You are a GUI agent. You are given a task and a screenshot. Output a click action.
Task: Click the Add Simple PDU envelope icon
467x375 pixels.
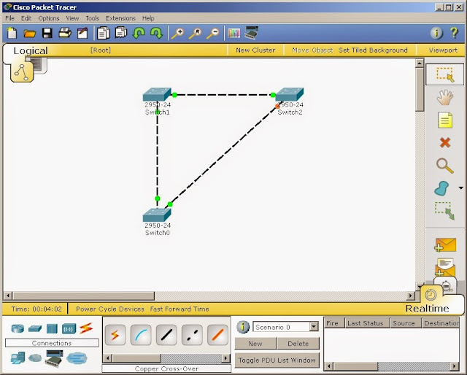(444, 245)
